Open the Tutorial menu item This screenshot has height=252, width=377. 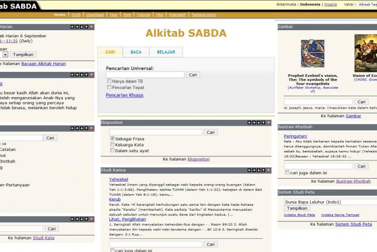[x=143, y=15]
